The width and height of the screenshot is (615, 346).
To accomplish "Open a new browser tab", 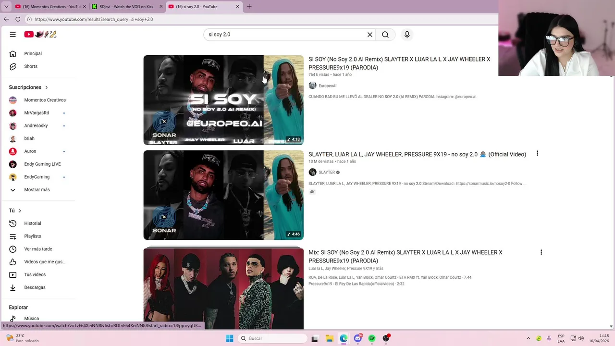I will pos(249,7).
